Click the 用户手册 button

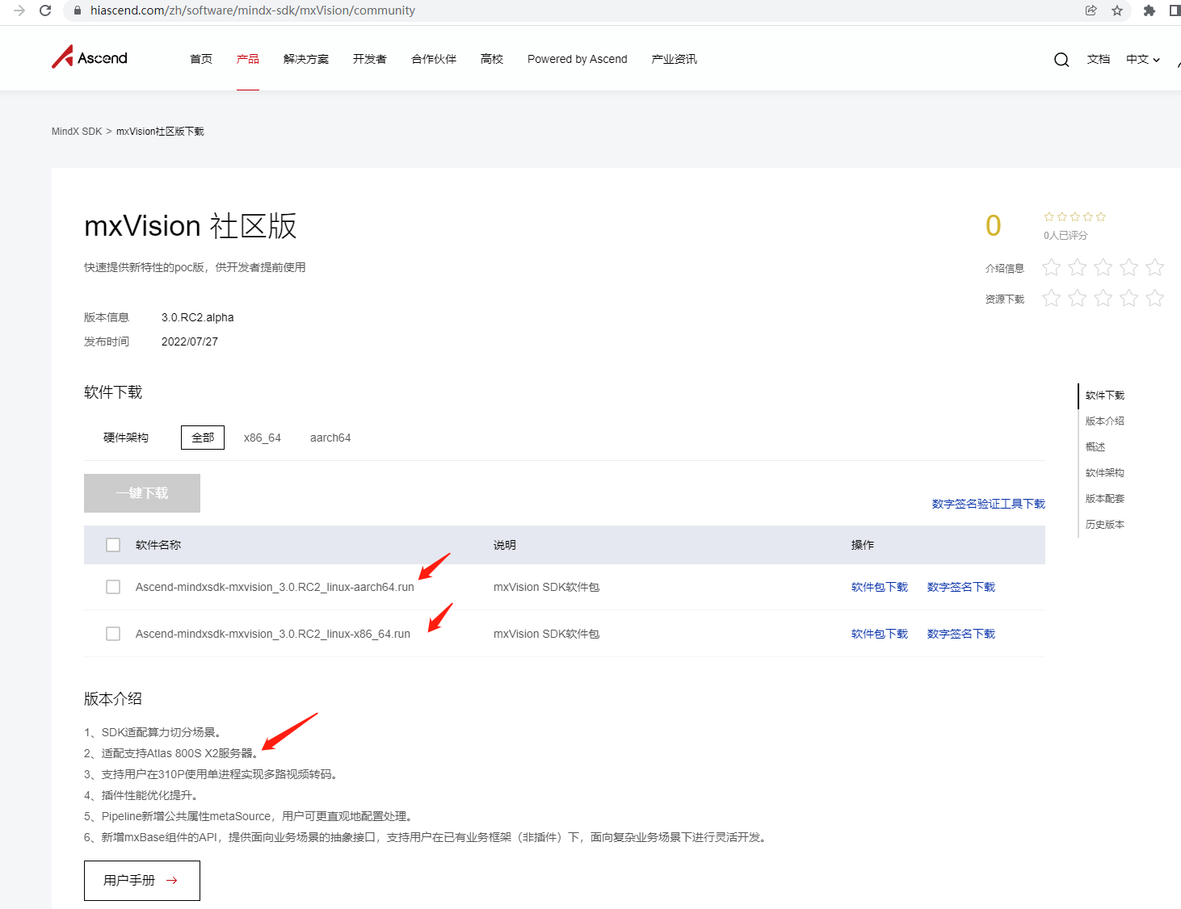[142, 880]
